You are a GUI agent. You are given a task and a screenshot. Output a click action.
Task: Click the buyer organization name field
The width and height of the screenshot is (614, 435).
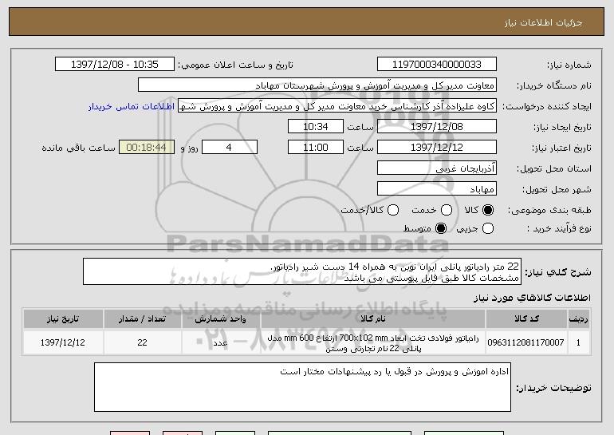point(317,85)
